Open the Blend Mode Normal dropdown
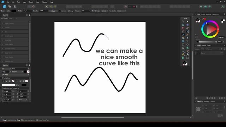 click(105, 11)
